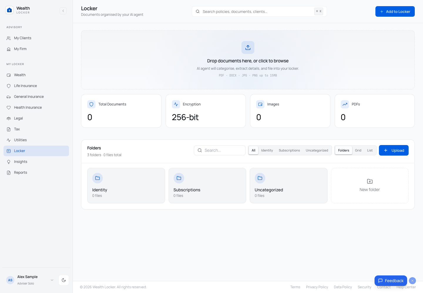The width and height of the screenshot is (423, 293).
Task: Open the Privacy Policy link
Action: [x=317, y=287]
